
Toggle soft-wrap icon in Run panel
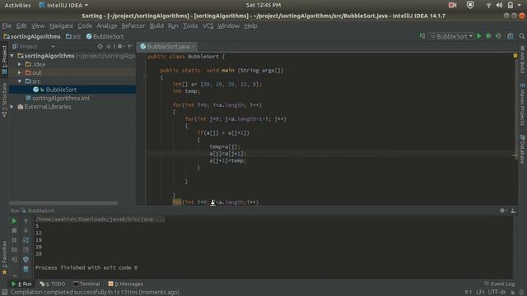[26, 240]
